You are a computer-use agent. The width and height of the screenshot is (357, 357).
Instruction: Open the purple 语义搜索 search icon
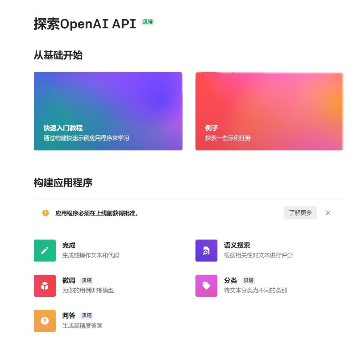206,250
